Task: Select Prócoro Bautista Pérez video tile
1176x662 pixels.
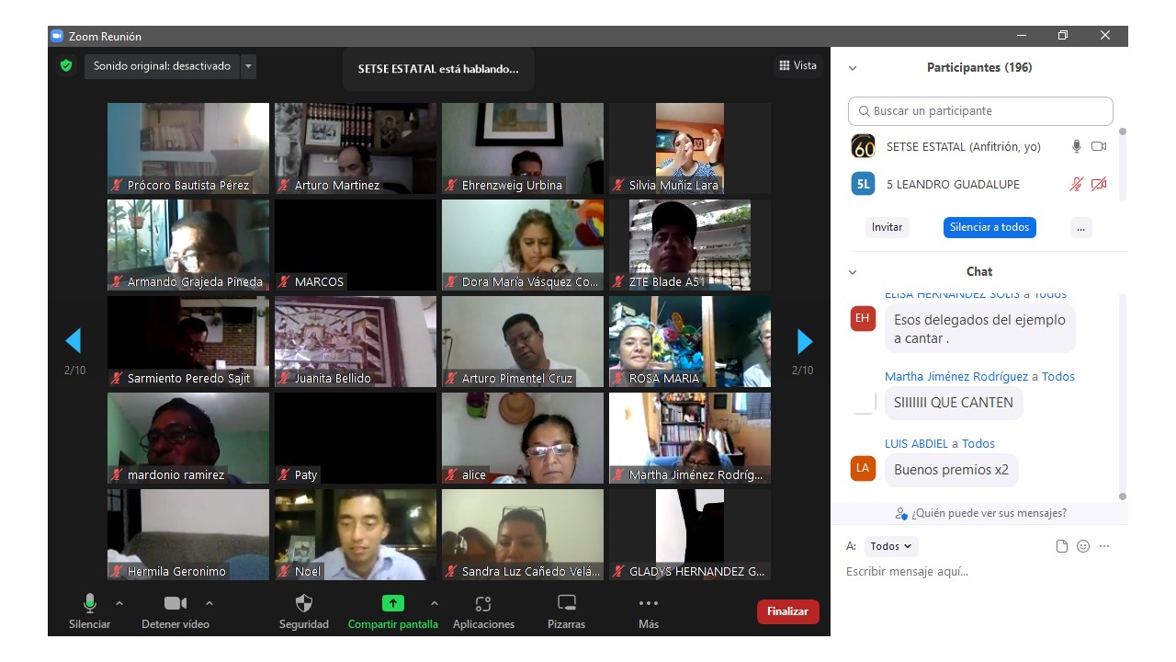Action: coord(188,148)
